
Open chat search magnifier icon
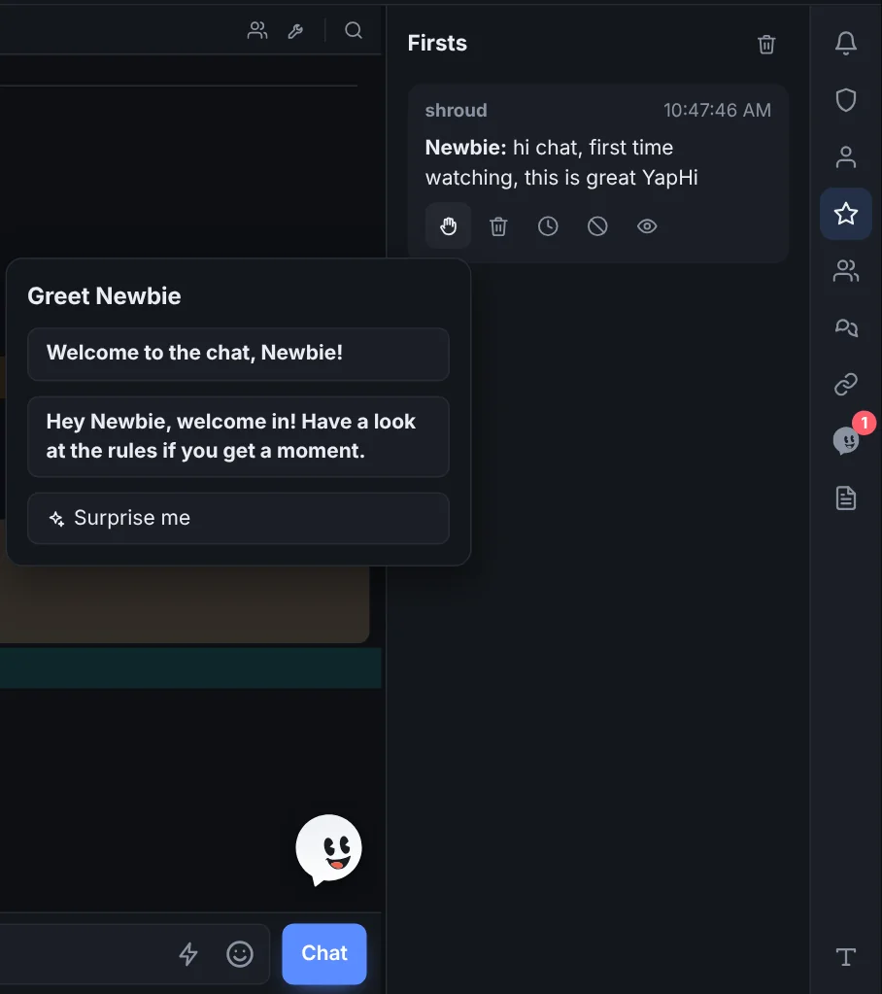(354, 30)
